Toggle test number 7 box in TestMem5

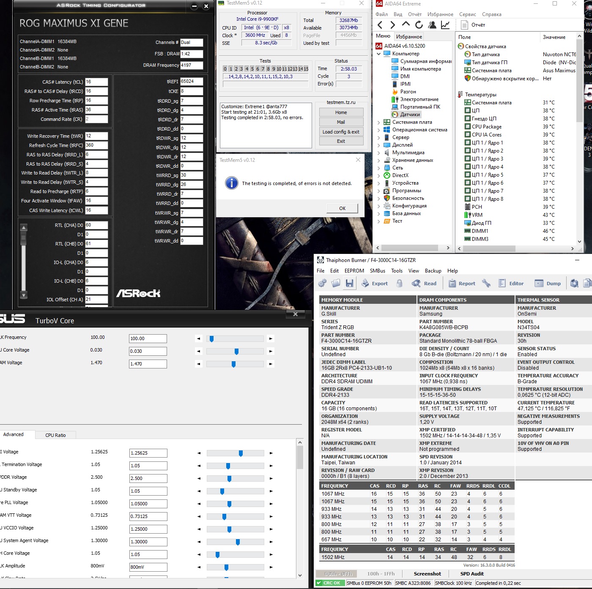point(263,69)
